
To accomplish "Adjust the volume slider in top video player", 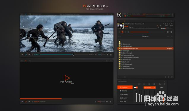I will coord(102,55).
